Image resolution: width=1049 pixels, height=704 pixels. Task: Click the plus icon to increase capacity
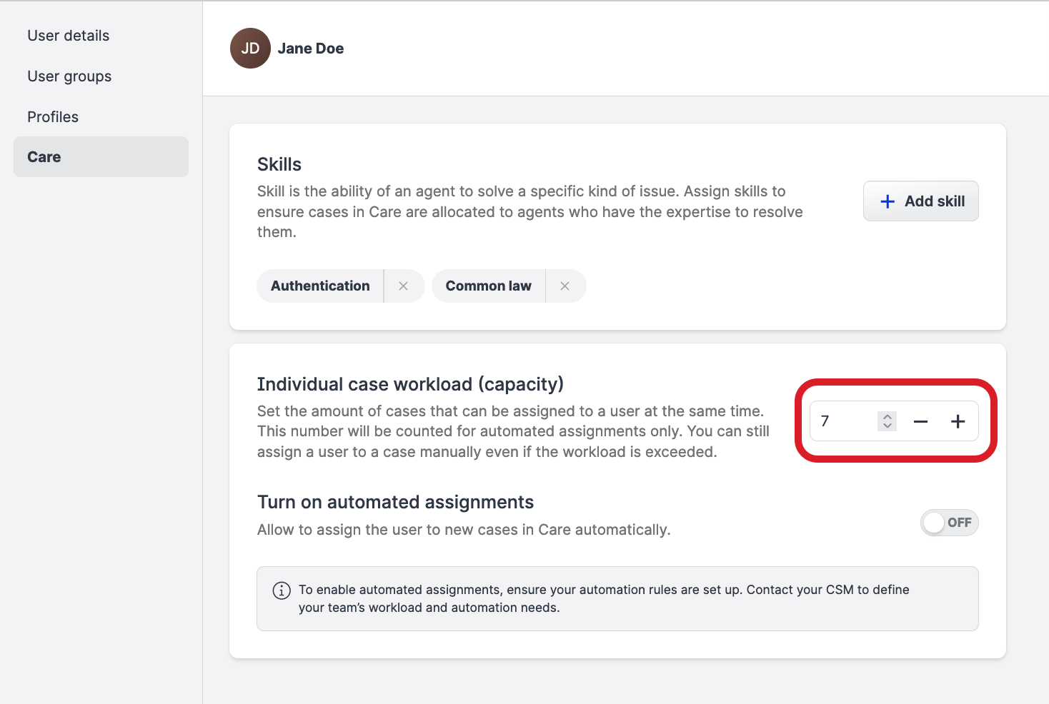click(958, 421)
